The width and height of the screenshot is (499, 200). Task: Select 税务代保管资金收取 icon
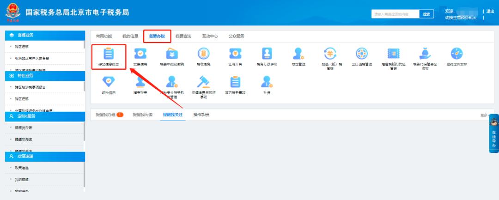tap(425, 54)
